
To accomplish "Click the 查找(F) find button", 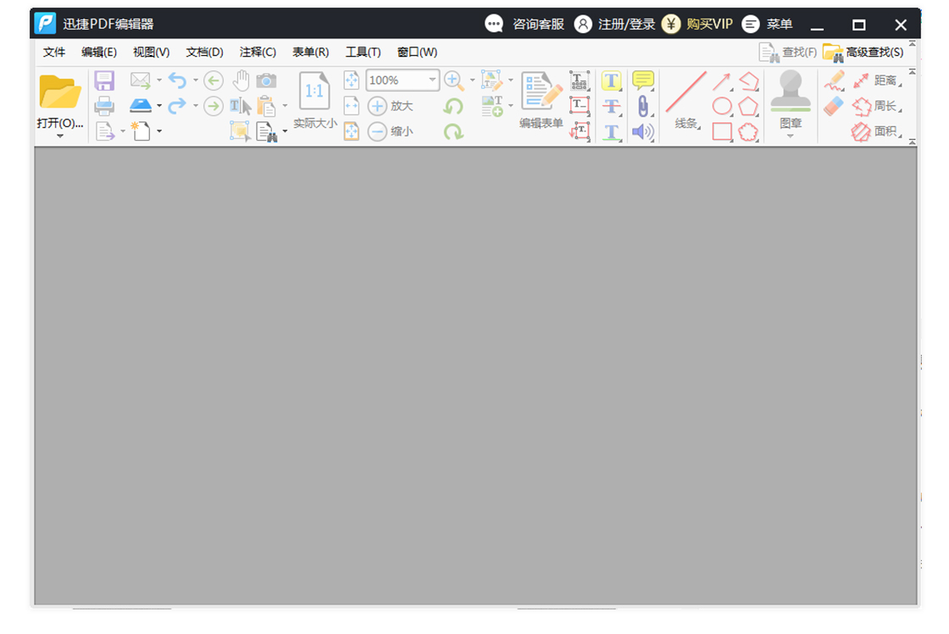I will coord(787,53).
